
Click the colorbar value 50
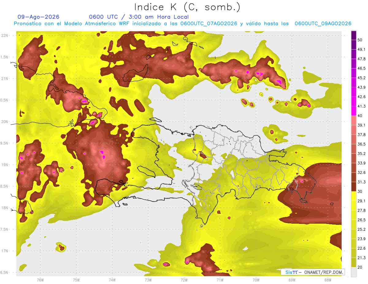(x=360, y=40)
